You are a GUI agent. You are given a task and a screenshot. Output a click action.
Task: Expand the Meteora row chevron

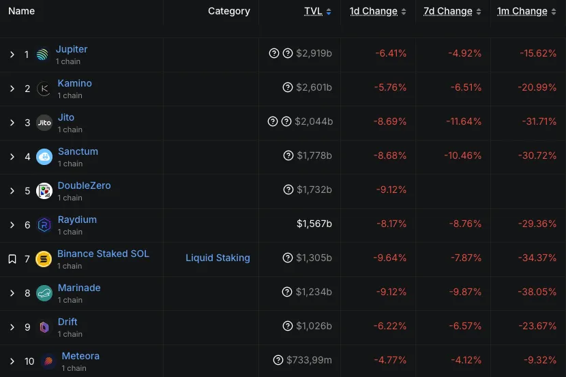pyautogui.click(x=12, y=361)
